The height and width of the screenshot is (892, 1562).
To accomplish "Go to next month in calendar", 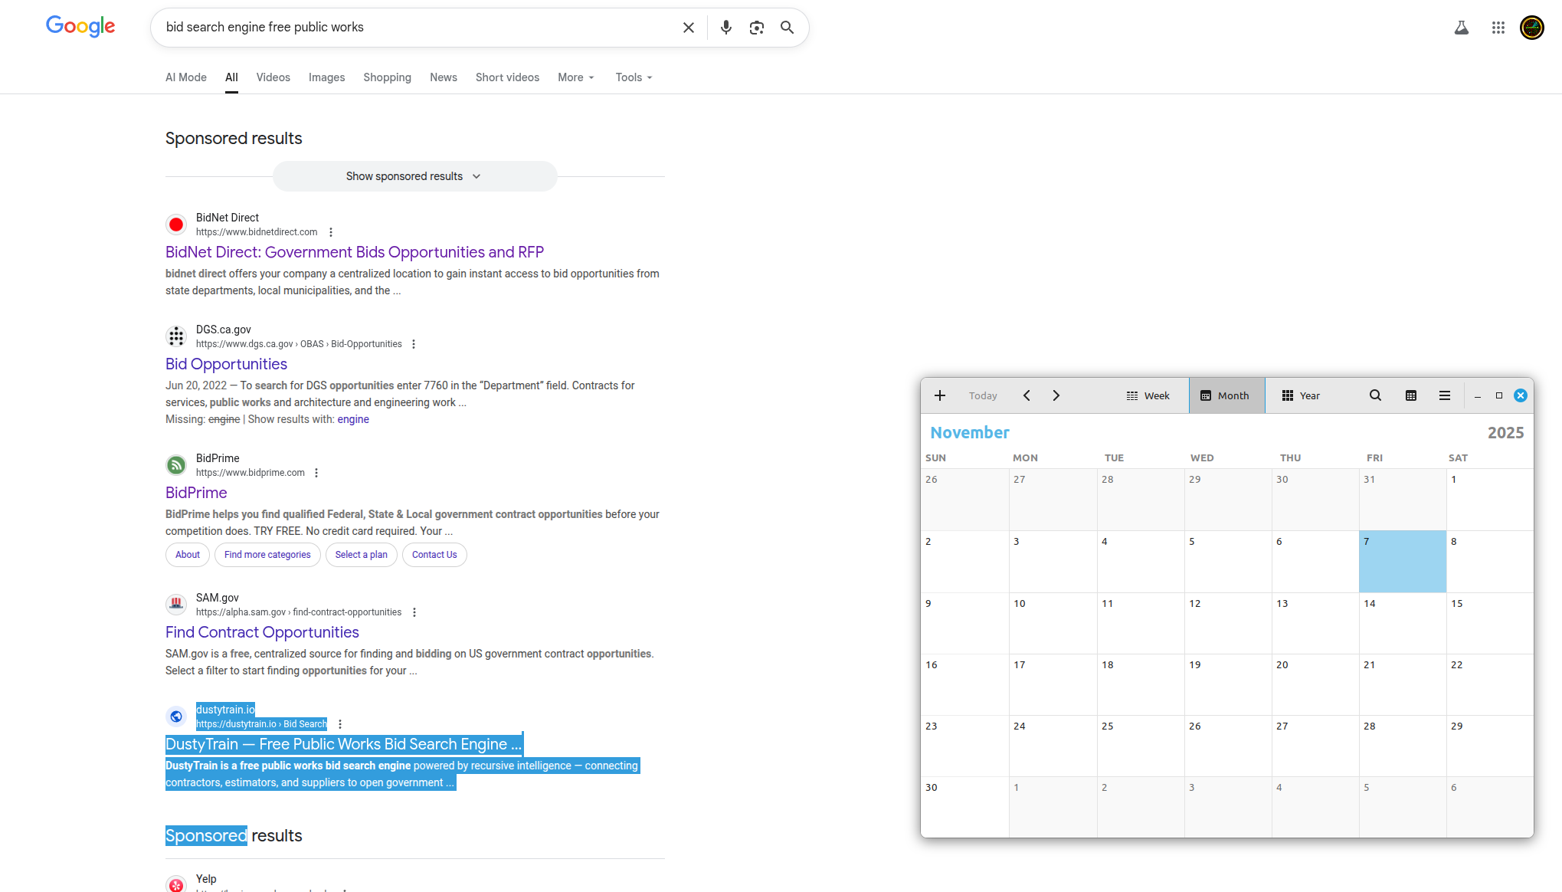I will (x=1056, y=395).
